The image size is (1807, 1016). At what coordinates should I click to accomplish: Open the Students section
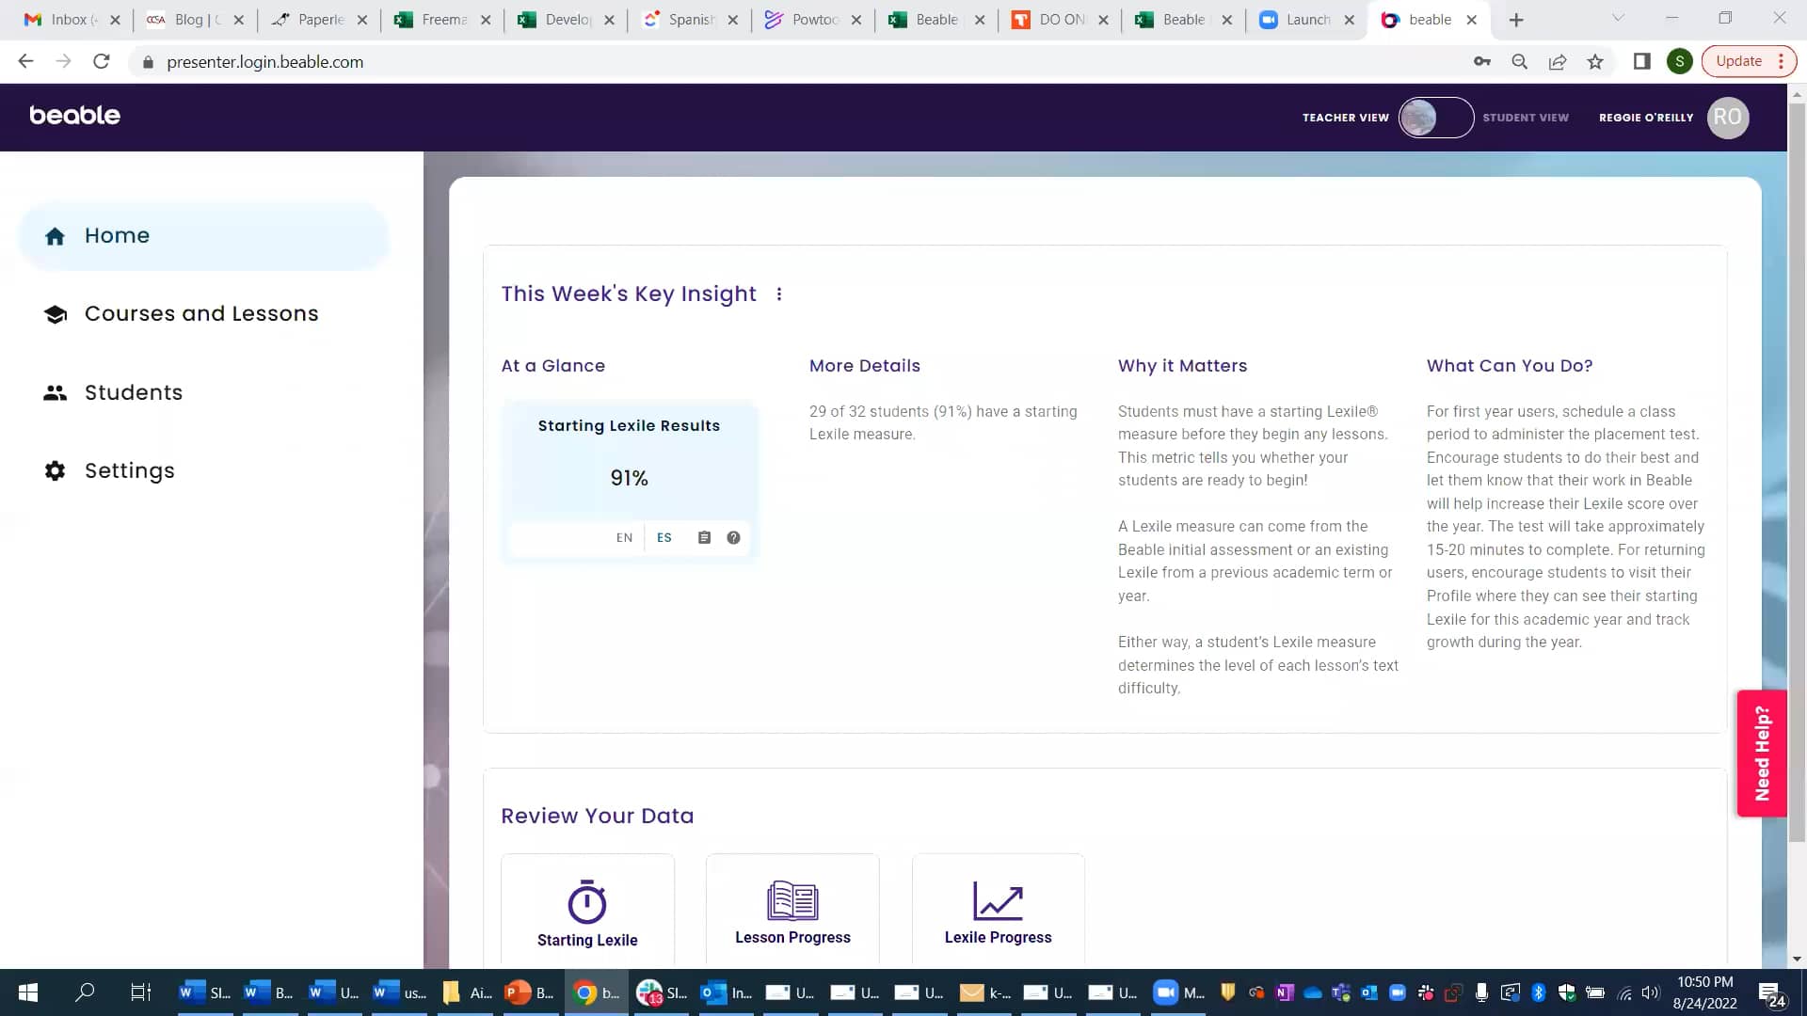click(x=133, y=392)
